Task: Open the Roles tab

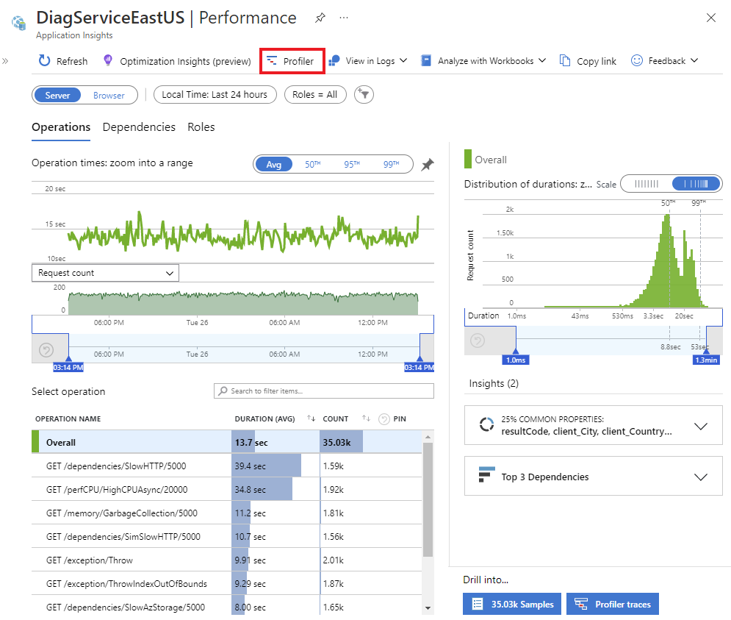Action: click(201, 127)
